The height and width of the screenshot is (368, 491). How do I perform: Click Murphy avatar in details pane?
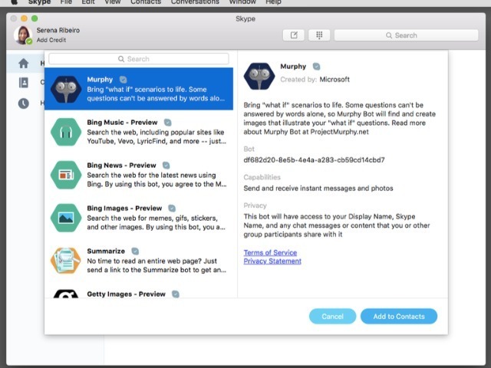pyautogui.click(x=259, y=76)
